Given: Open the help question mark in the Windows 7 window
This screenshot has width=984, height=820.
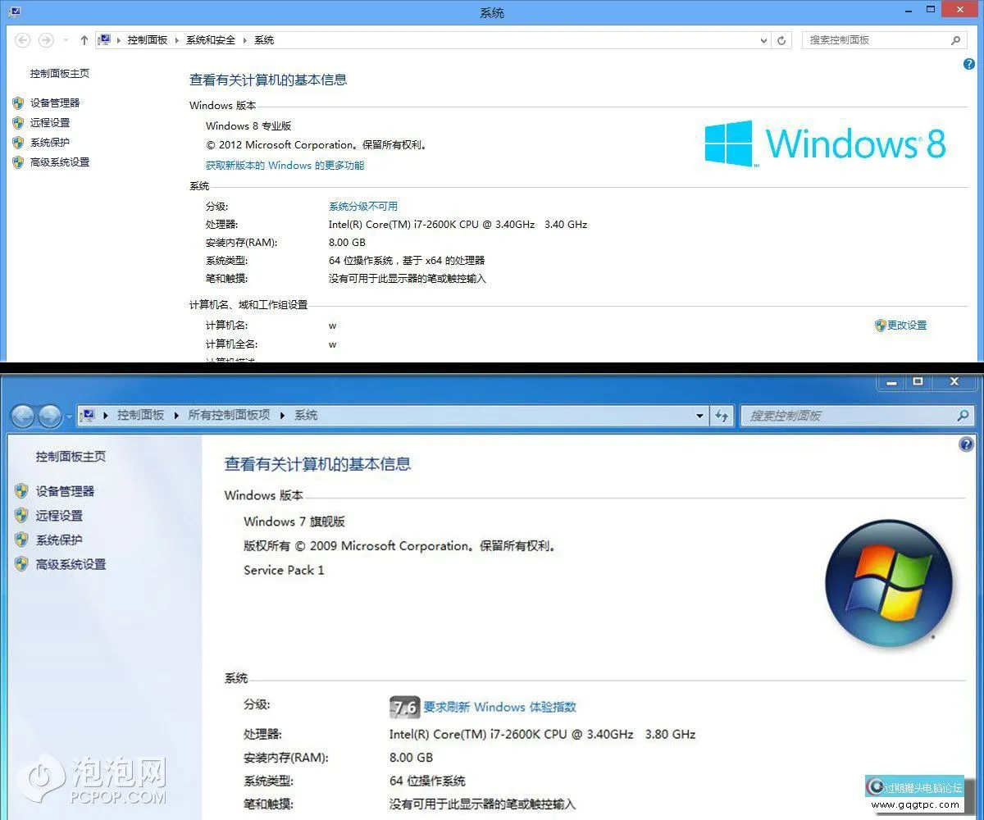Looking at the screenshot, I should (966, 444).
